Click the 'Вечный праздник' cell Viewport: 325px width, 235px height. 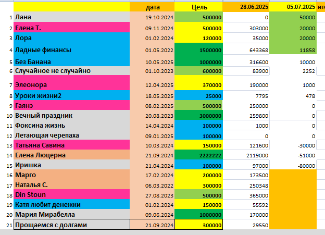click(x=72, y=115)
